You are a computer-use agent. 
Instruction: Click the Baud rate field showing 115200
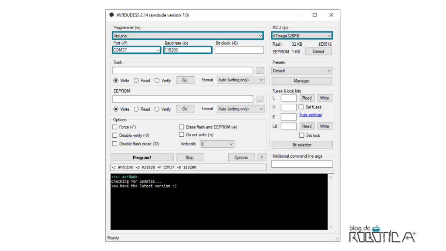coord(188,50)
